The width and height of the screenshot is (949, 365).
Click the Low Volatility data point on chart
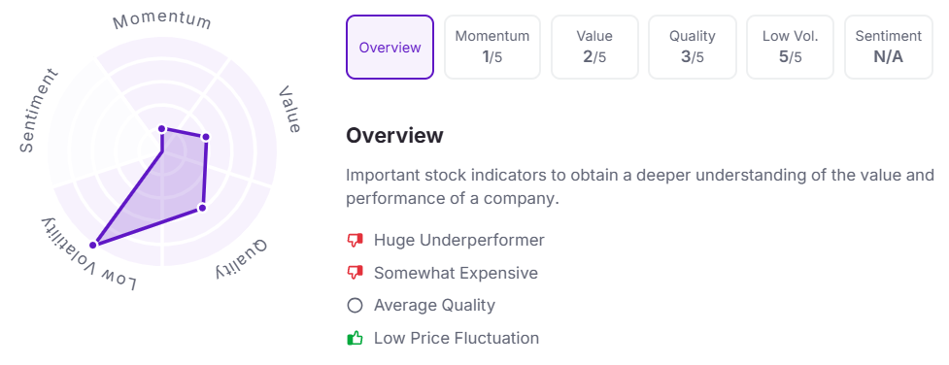93,245
